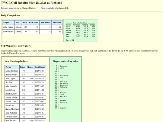Click the STB Winner(s) heading
Image resolution: width=163 pixels, height=122 pixels.
tap(16, 46)
